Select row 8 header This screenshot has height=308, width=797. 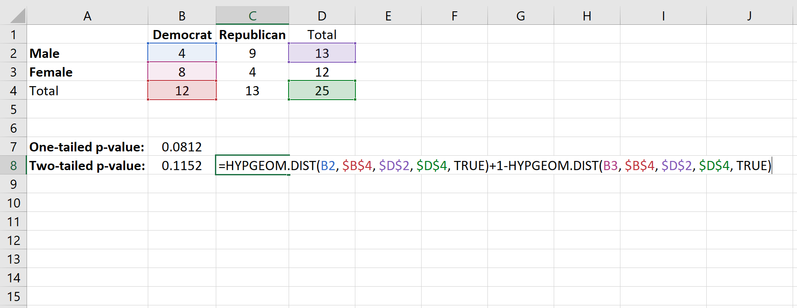[13, 166]
